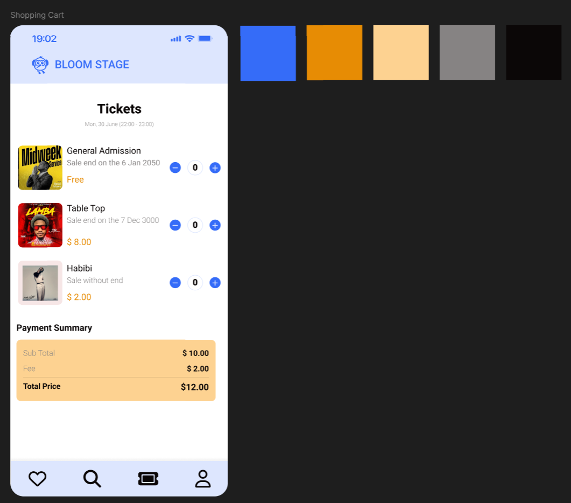Viewport: 571px width, 503px height.
Task: Select the Shopping Cart frame label
Action: [37, 15]
